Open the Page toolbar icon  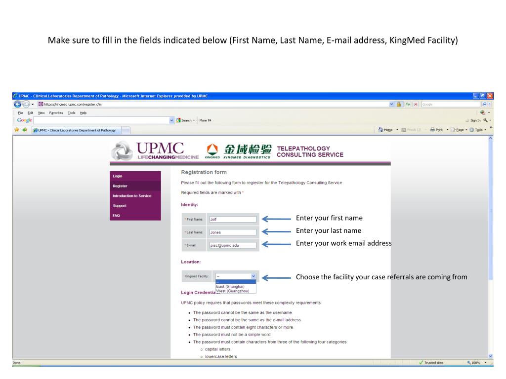pyautogui.click(x=452, y=129)
